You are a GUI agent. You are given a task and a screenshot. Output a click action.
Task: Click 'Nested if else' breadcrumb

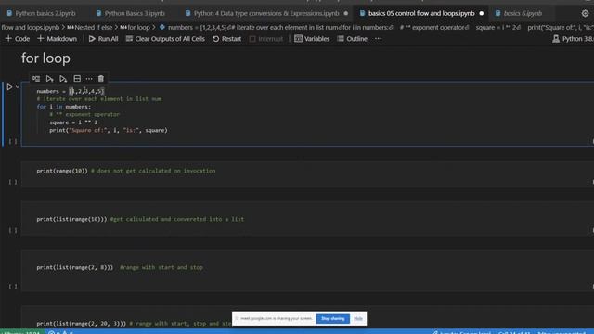[90, 27]
